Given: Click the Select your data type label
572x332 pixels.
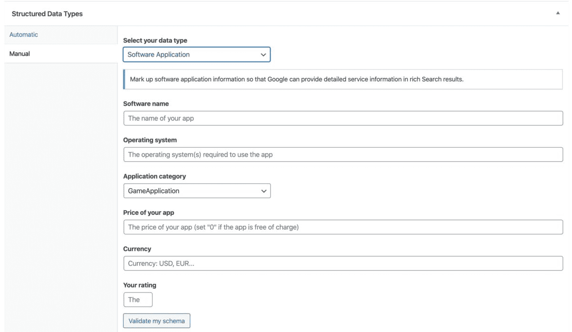Looking at the screenshot, I should 155,40.
